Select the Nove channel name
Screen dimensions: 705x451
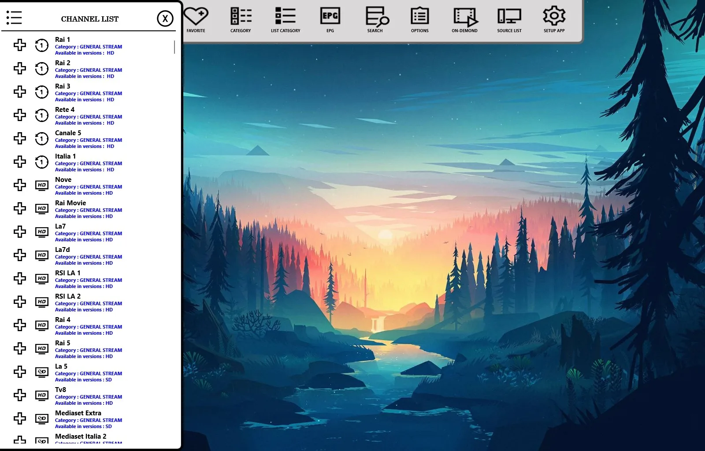[x=63, y=180]
